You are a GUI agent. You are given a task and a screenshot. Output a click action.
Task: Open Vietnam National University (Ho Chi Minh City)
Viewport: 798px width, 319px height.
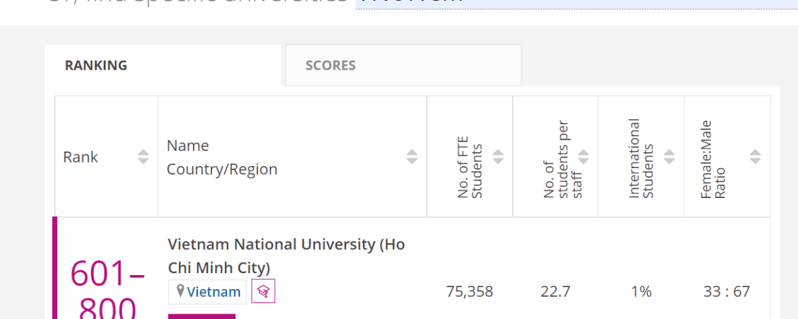pyautogui.click(x=287, y=256)
